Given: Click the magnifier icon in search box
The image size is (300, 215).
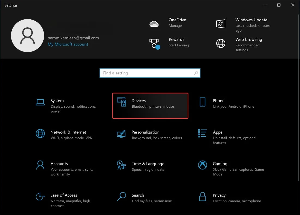Looking at the screenshot, I should pyautogui.click(x=196, y=73).
